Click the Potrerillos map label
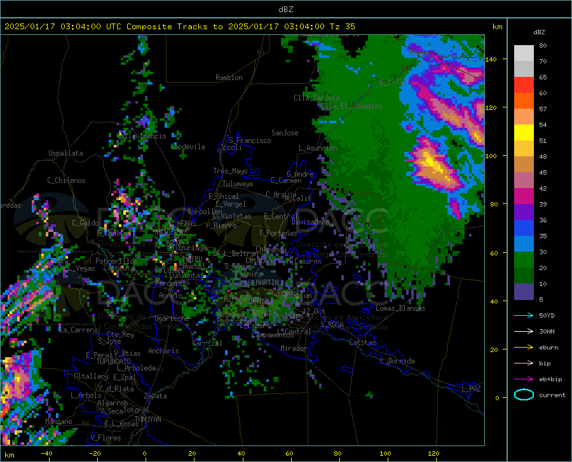Viewport: 572px width, 462px height. (x=116, y=261)
